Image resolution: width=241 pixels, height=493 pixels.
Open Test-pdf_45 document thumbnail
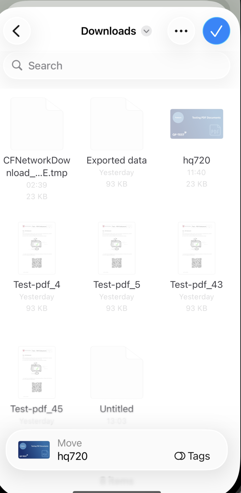[x=37, y=372]
